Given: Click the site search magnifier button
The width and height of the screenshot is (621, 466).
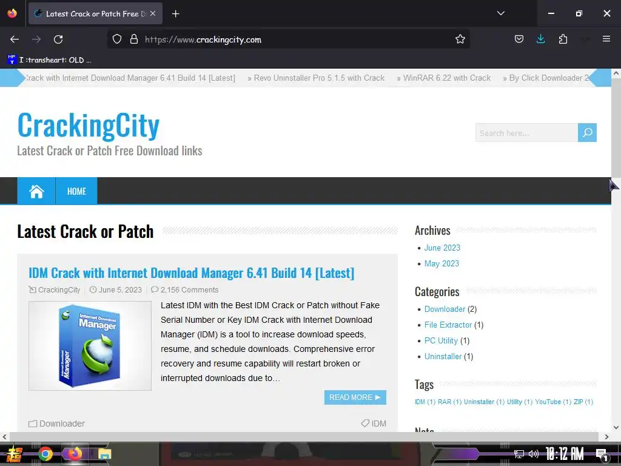Looking at the screenshot, I should 587,132.
